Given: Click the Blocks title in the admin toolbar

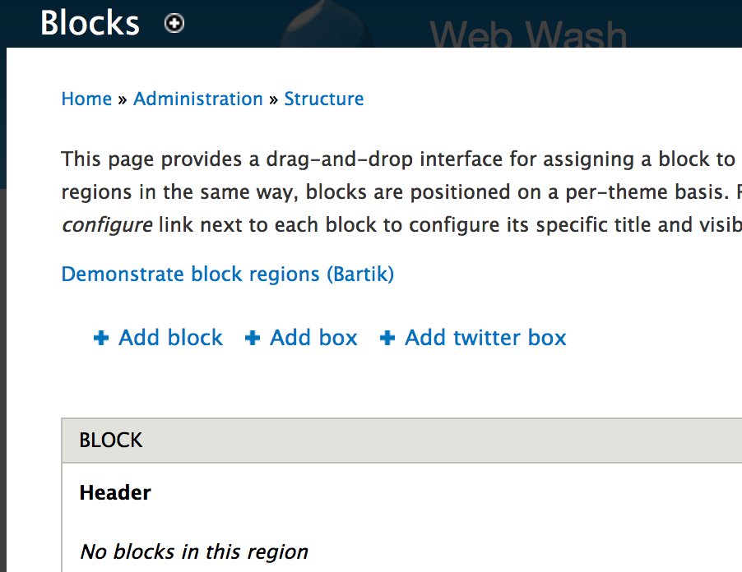Looking at the screenshot, I should 89,24.
